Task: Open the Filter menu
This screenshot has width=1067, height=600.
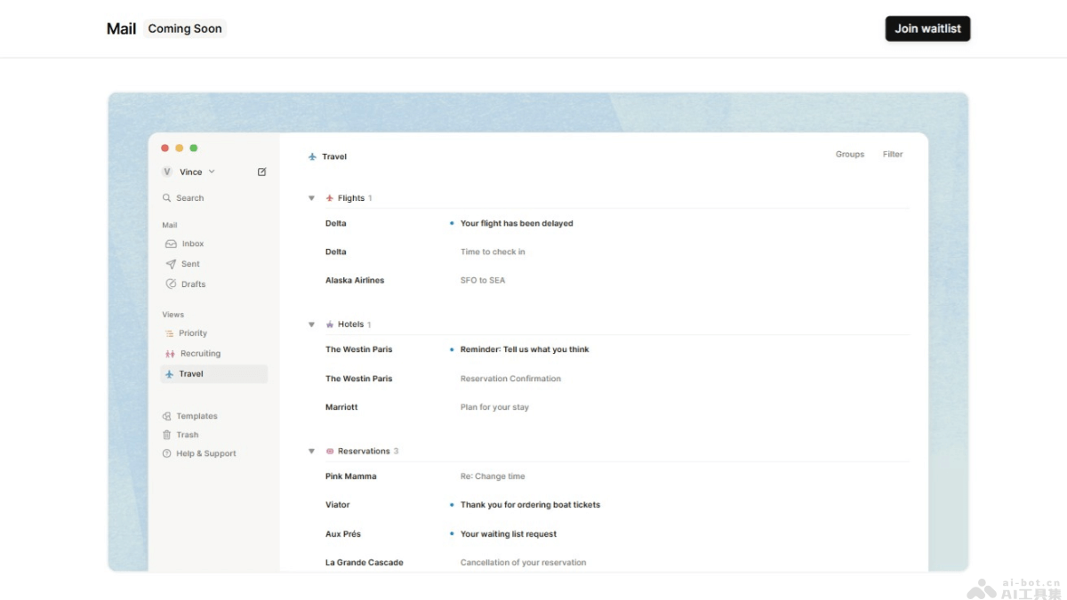Action: 893,154
